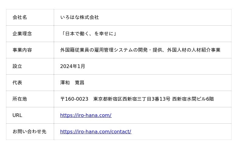Click the お問い合わせ先 label cell

(29, 132)
